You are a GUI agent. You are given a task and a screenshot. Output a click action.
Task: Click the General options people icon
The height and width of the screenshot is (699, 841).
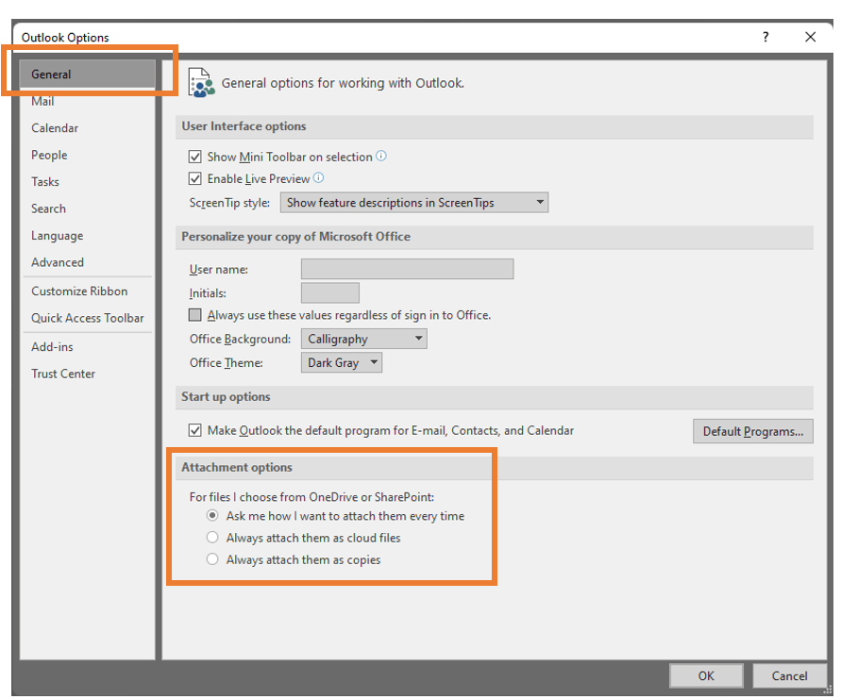coord(201,83)
